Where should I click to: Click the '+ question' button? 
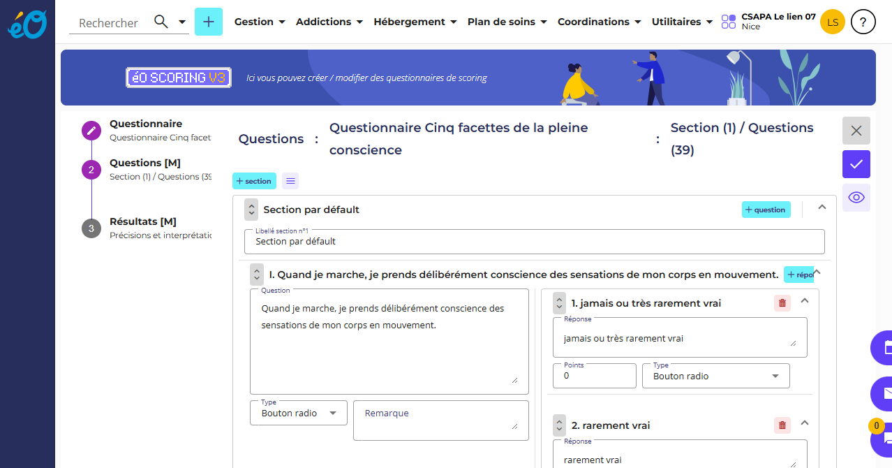pos(766,210)
